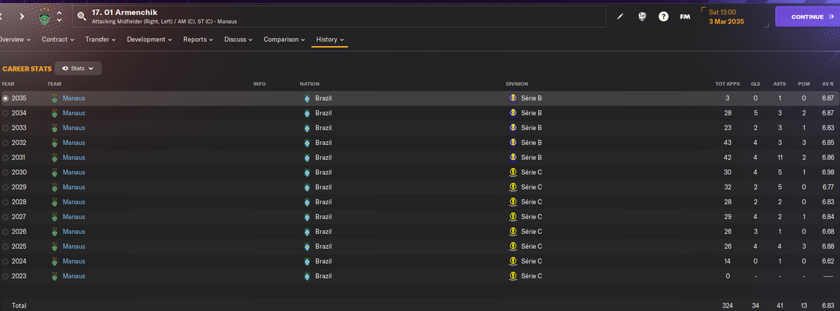Select the 2035 season radio button

(6, 98)
